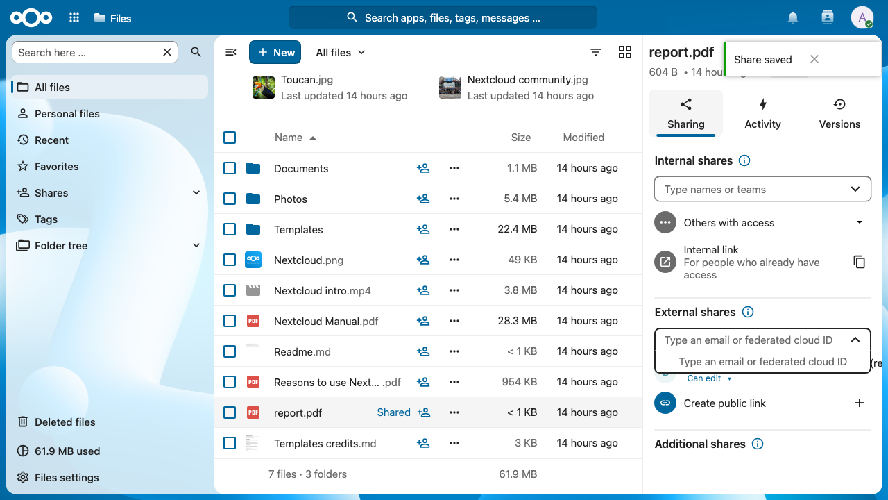
Task: Switch to the Versions tab
Action: point(839,113)
